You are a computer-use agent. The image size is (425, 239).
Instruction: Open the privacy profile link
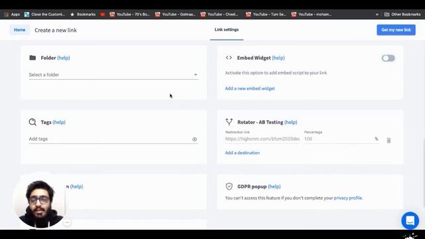click(x=348, y=198)
